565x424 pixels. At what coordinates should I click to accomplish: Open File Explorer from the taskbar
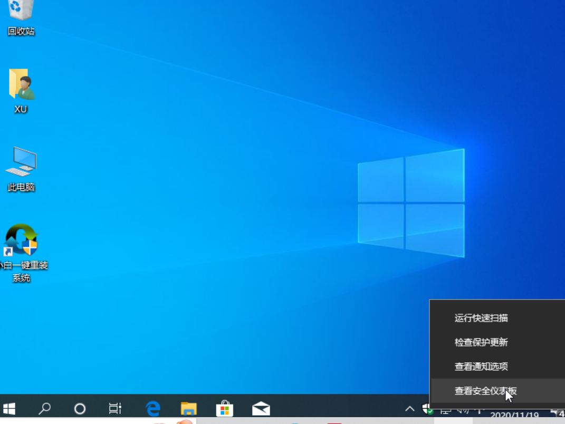tap(188, 408)
